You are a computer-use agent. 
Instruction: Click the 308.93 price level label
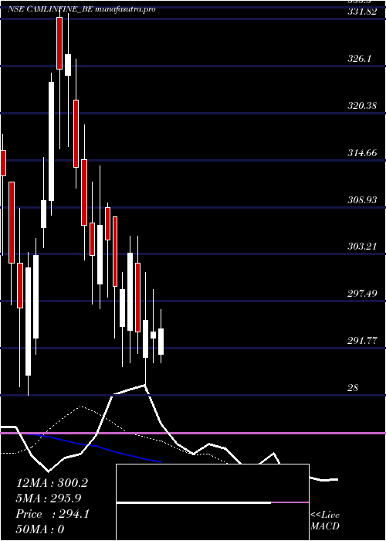(x=361, y=199)
